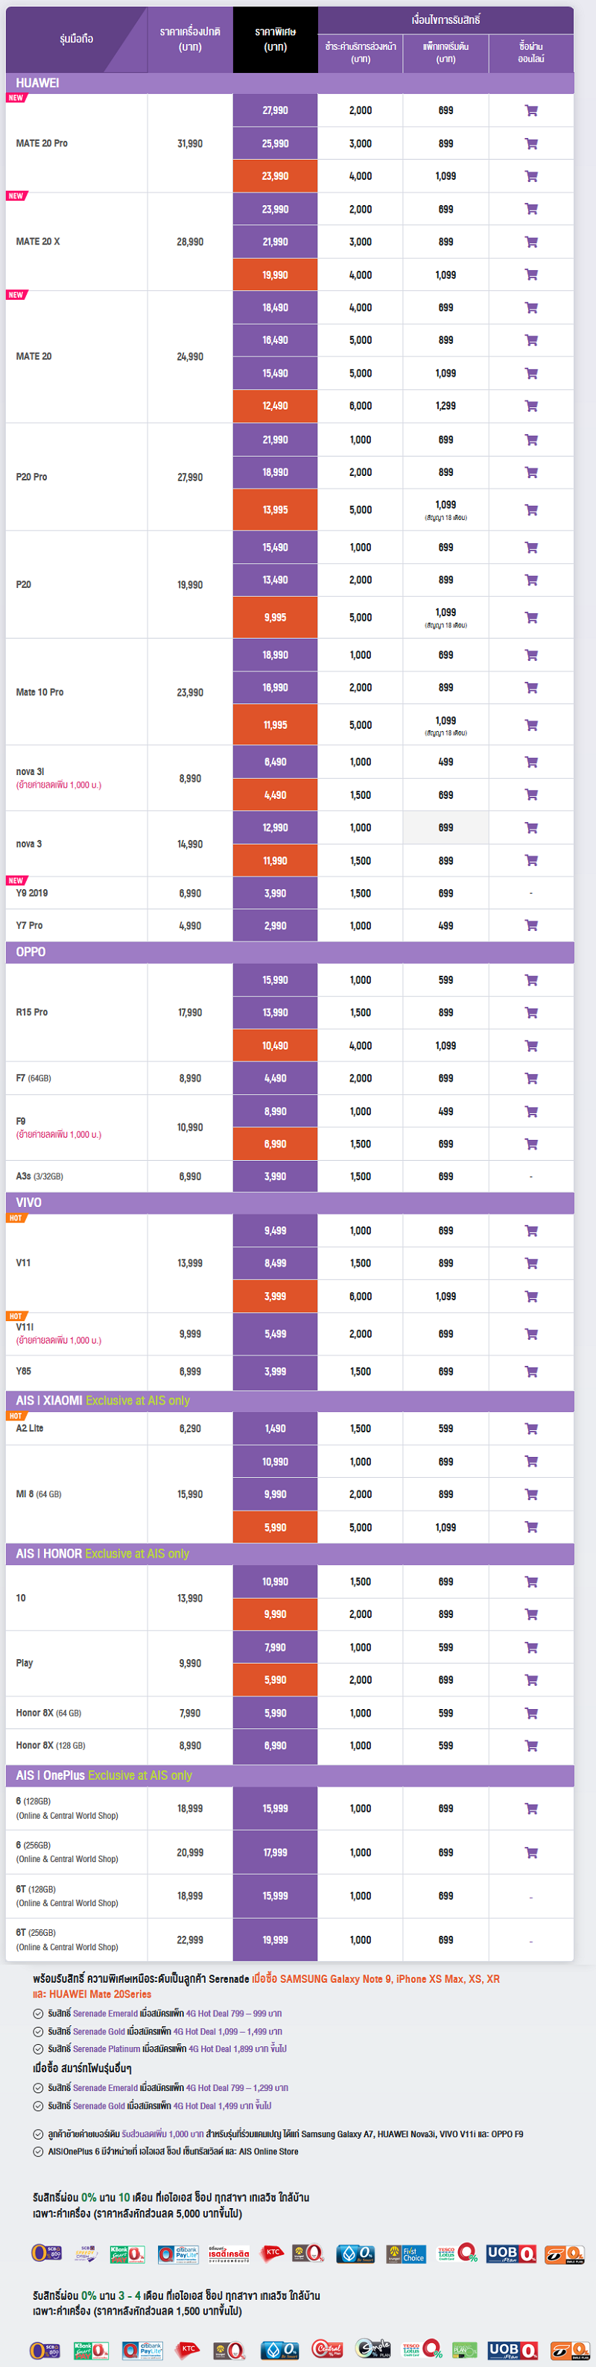
Task: Click cart icon for Honor 8X 128 GB
Action: click(x=530, y=1745)
